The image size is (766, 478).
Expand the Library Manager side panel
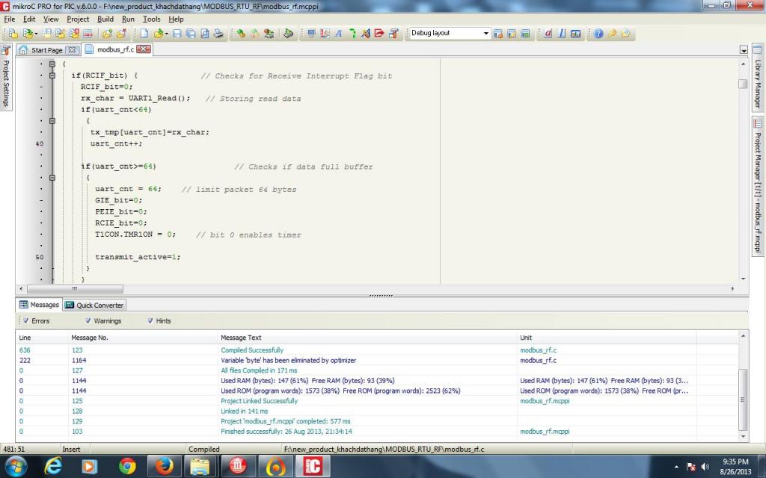tap(757, 82)
